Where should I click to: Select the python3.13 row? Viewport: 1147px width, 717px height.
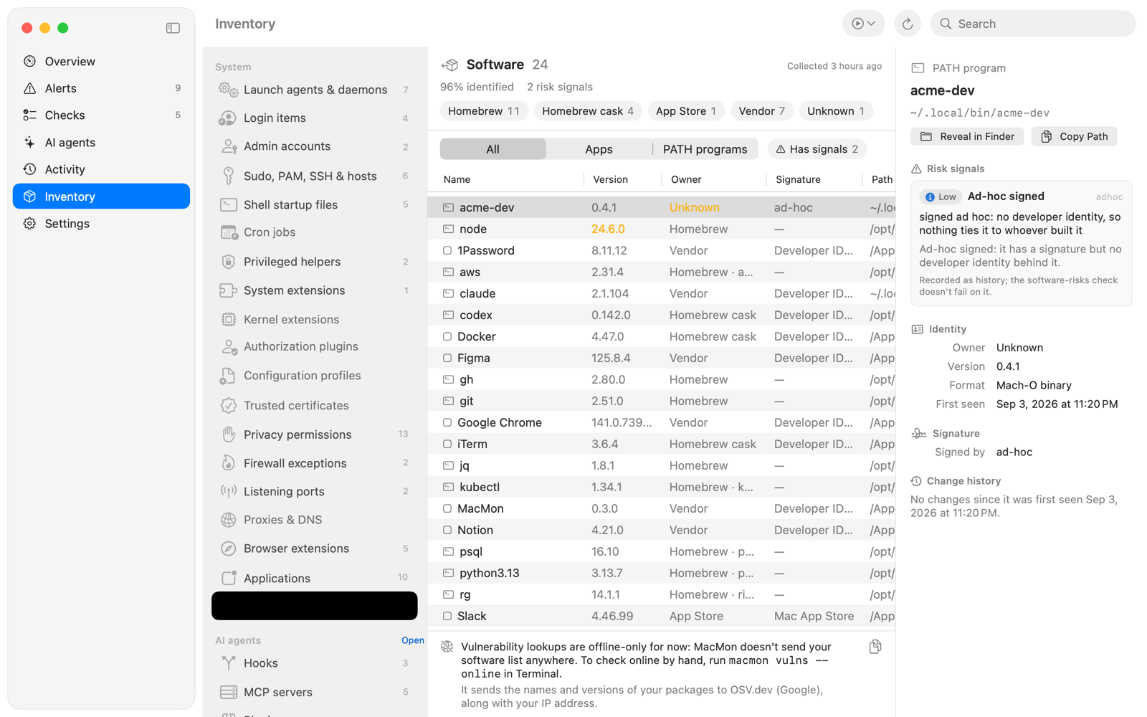(x=661, y=574)
